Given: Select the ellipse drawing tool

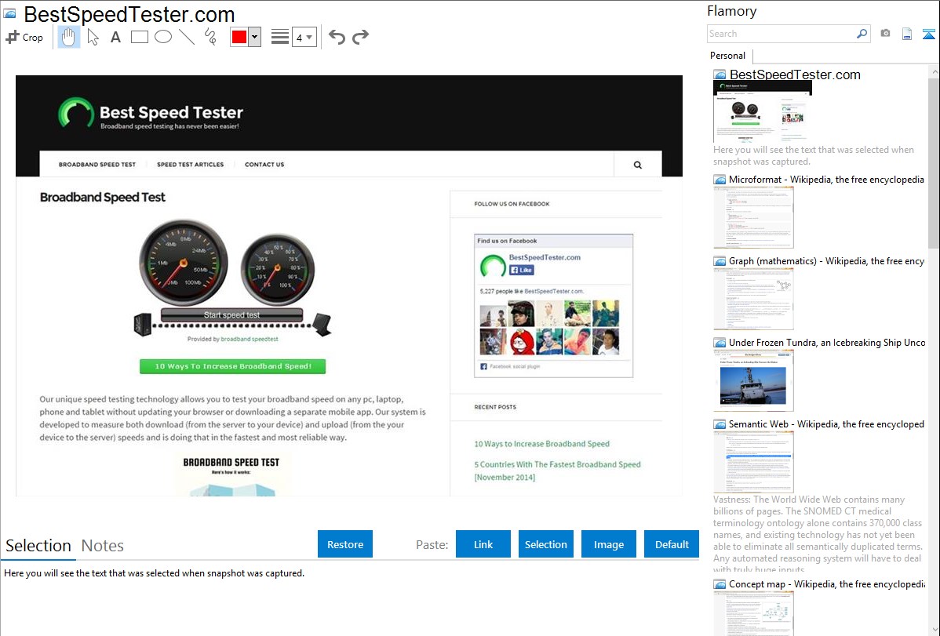Looking at the screenshot, I should [x=163, y=37].
